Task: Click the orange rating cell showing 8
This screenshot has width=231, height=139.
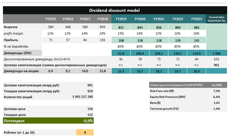Action: (85, 132)
